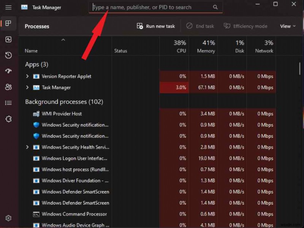Open the navigation hamburger menu
The image size is (304, 228).
(x=8, y=7)
